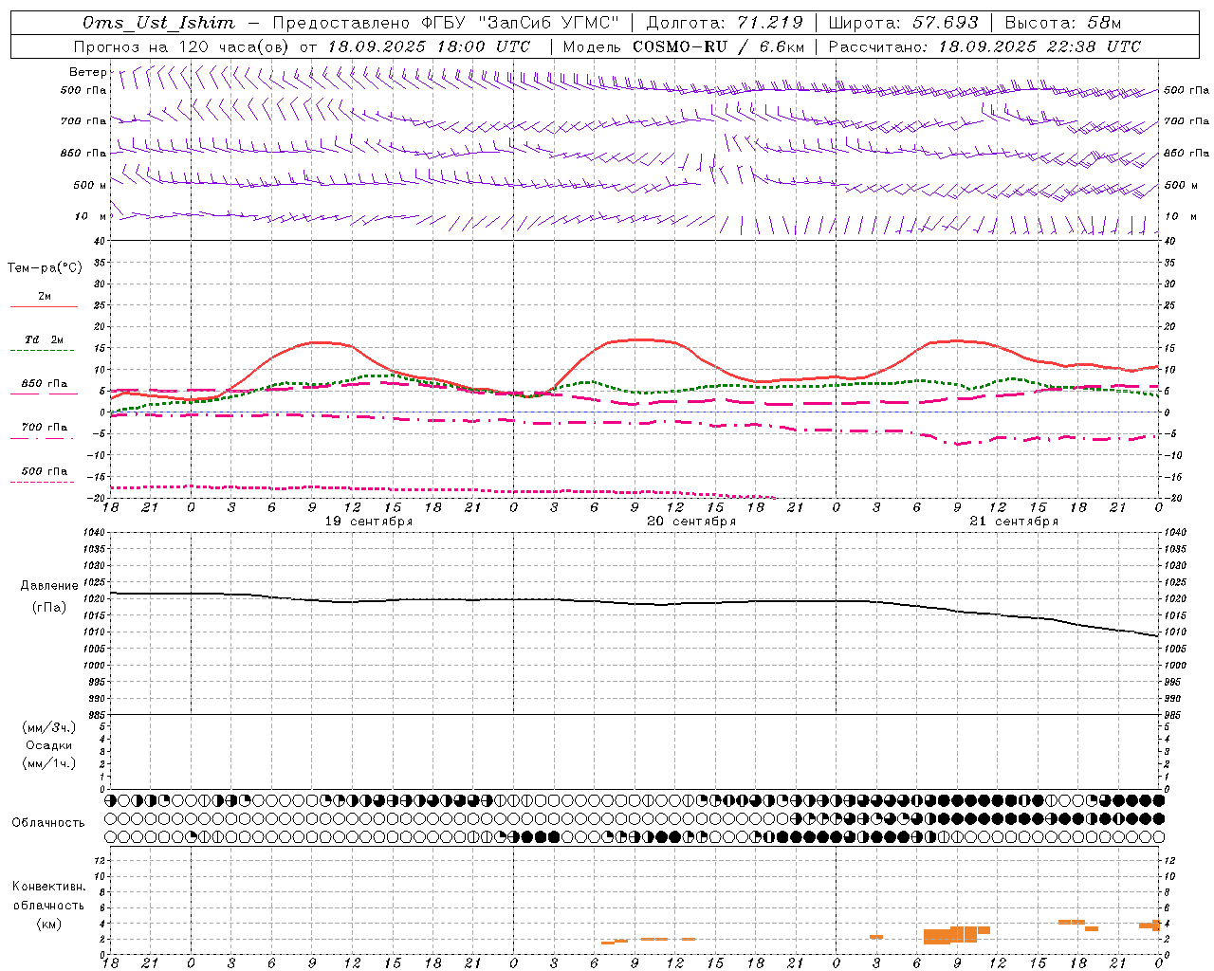The width and height of the screenshot is (1214, 971).
Task: Click the (мм/3ч.) precipitation unit label
Action: (49, 727)
